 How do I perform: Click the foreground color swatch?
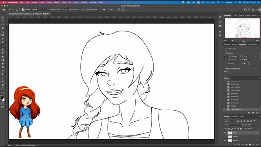2,98
